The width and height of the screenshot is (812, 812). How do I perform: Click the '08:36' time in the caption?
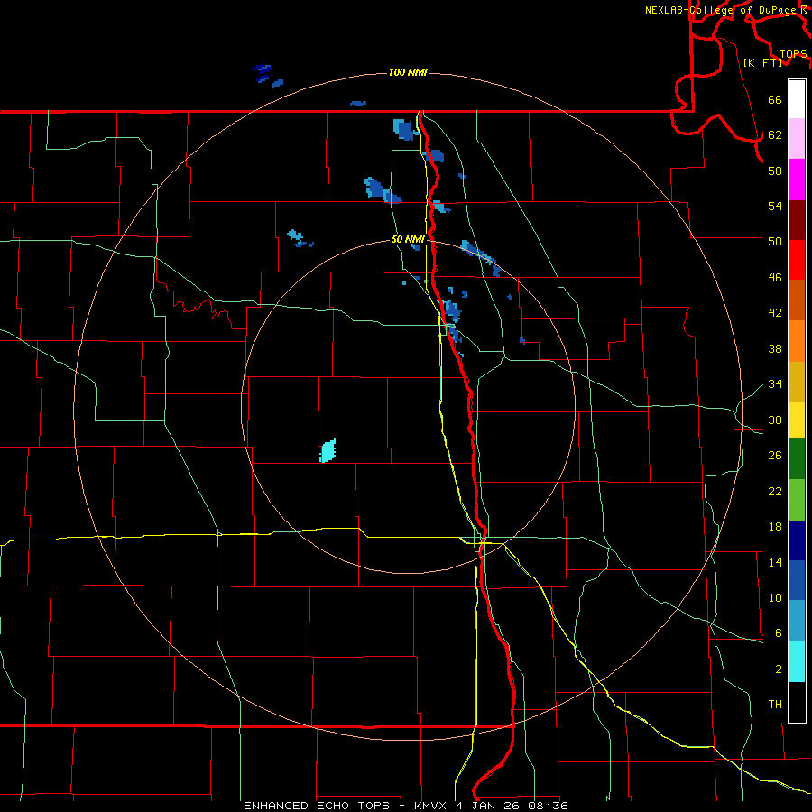548,806
